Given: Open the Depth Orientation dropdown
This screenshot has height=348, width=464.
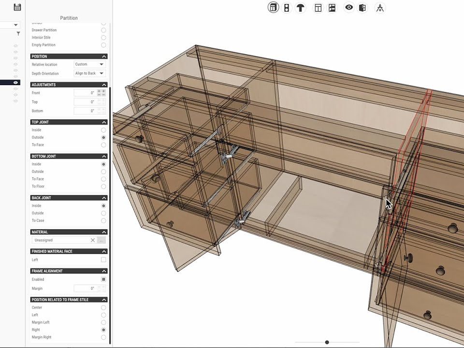Looking at the screenshot, I should [90, 73].
